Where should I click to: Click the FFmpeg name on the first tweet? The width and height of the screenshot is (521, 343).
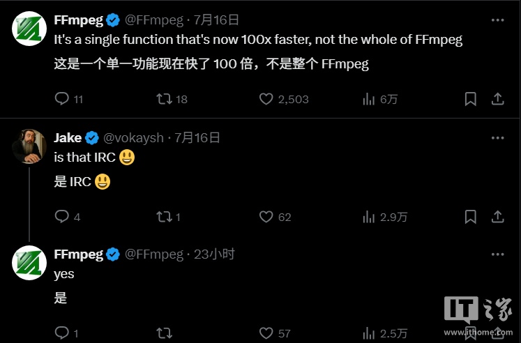(x=78, y=20)
